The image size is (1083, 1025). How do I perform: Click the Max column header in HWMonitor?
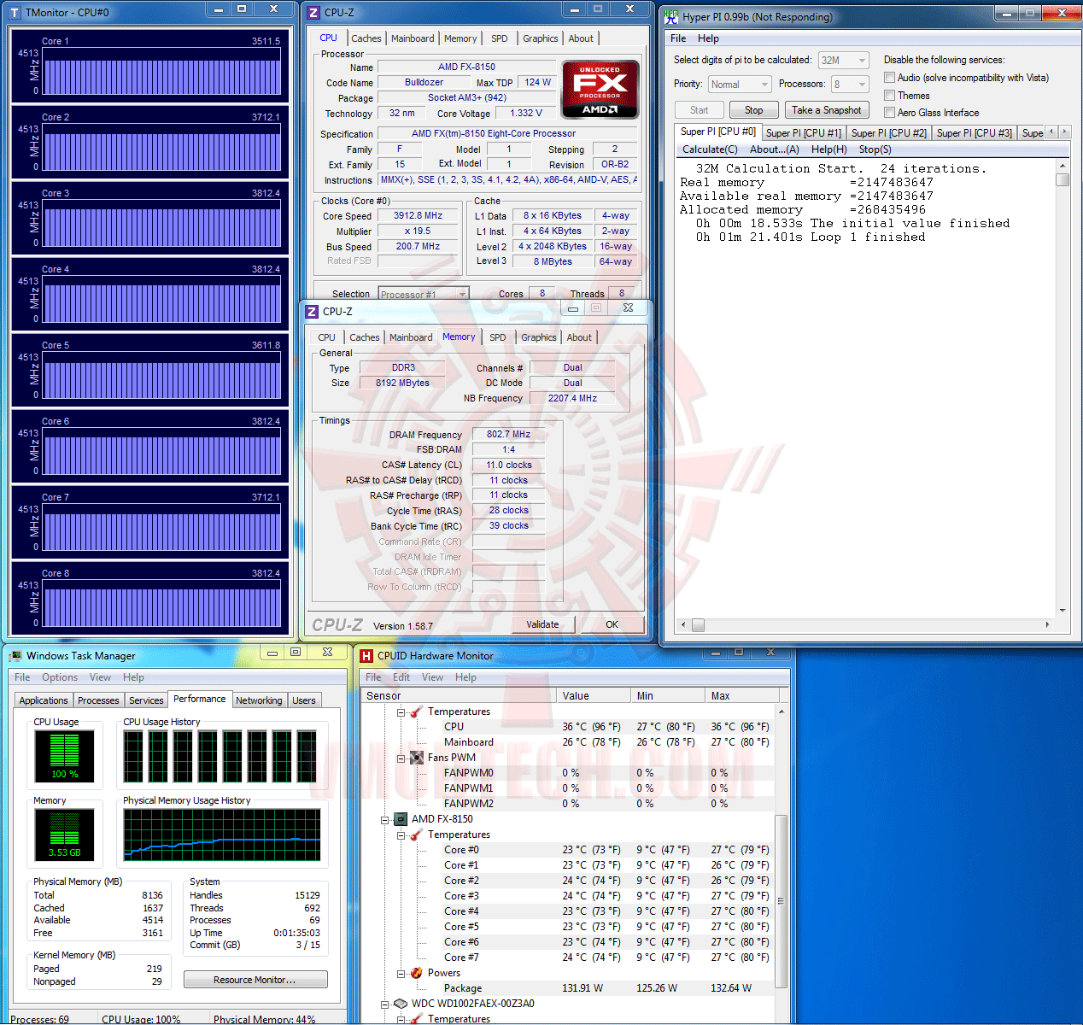pyautogui.click(x=742, y=696)
